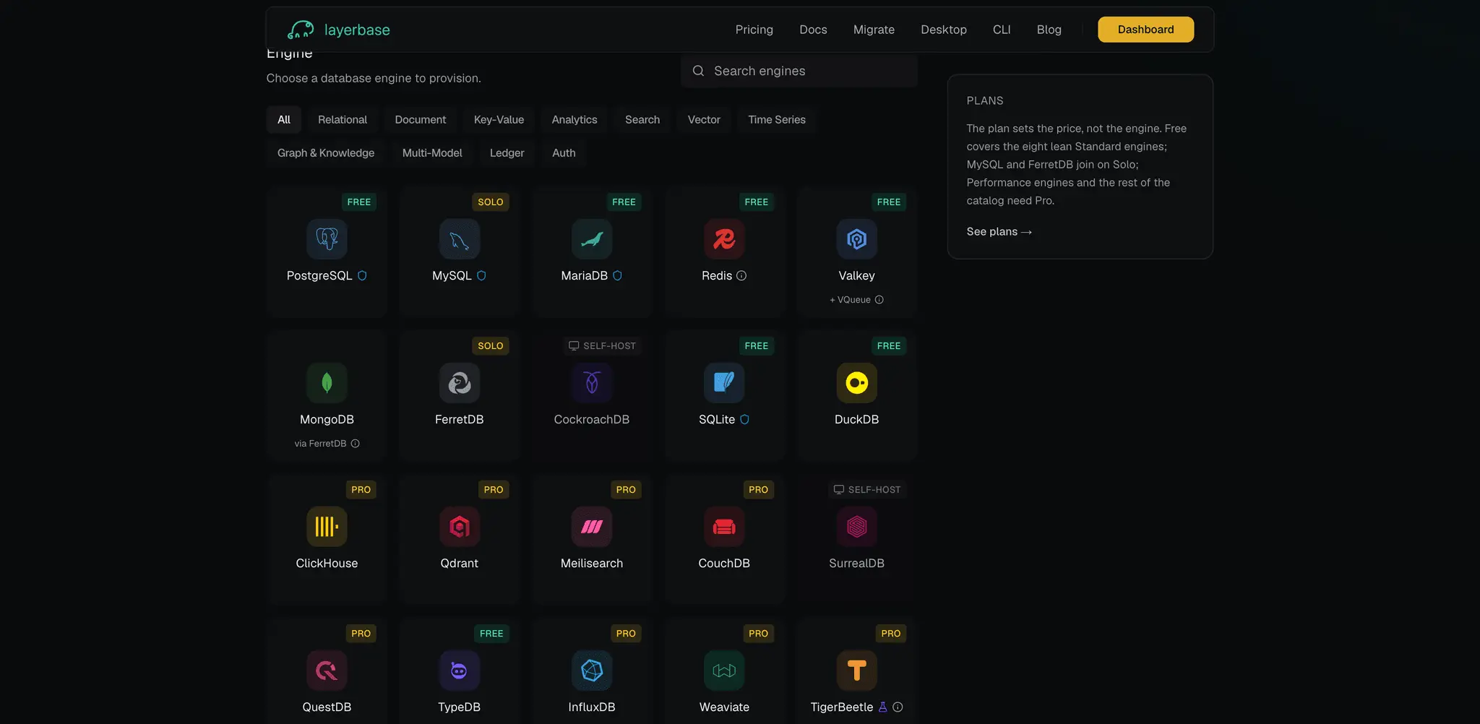
Task: Select the CockroachDB engine icon
Action: (x=592, y=383)
